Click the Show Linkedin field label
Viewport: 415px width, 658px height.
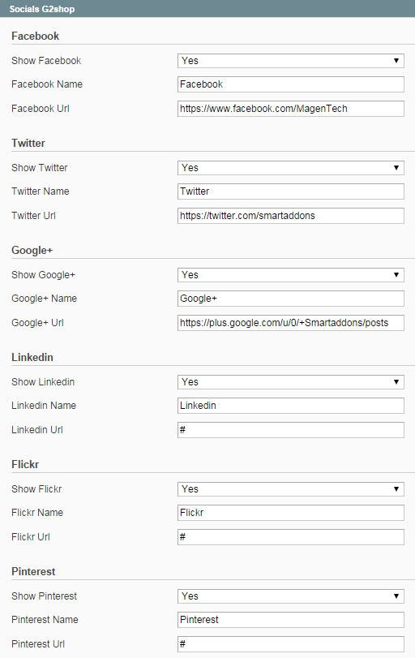[43, 382]
